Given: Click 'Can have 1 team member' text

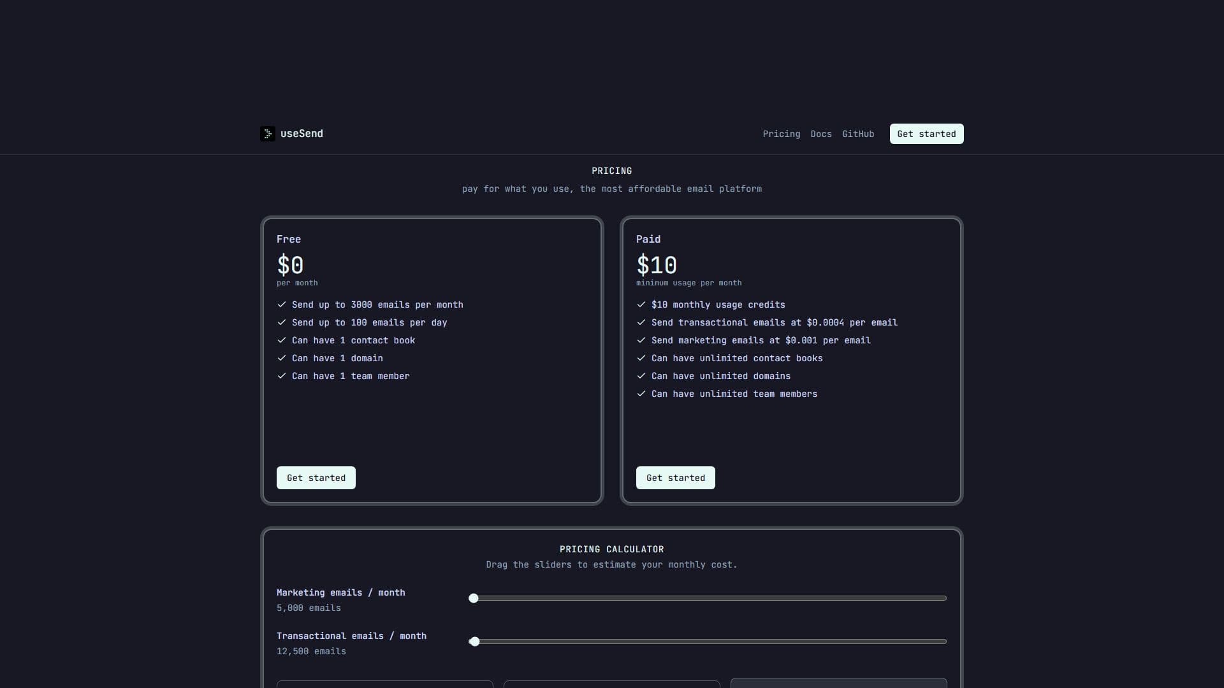Looking at the screenshot, I should click(x=351, y=376).
